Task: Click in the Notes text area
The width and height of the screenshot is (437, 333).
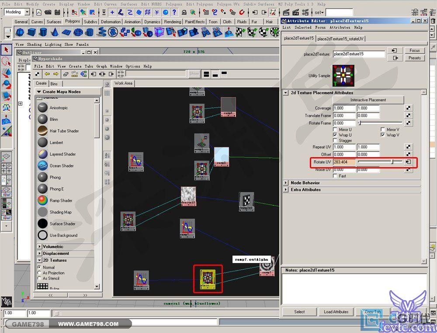Action: [x=354, y=289]
